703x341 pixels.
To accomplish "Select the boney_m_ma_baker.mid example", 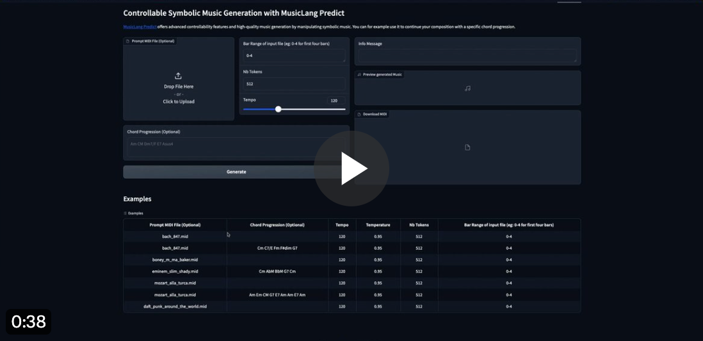I will [x=175, y=260].
